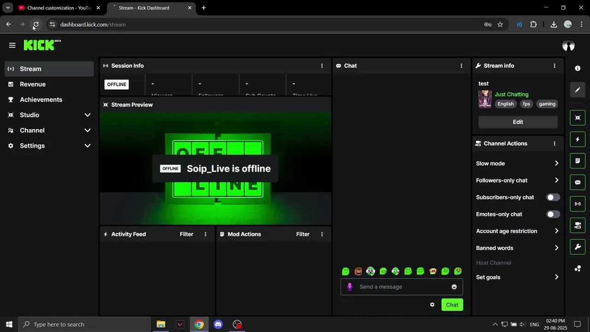Screen dimensions: 590x332
Task: Switch to Stream - Kick Dashboard tab
Action: pos(152,8)
